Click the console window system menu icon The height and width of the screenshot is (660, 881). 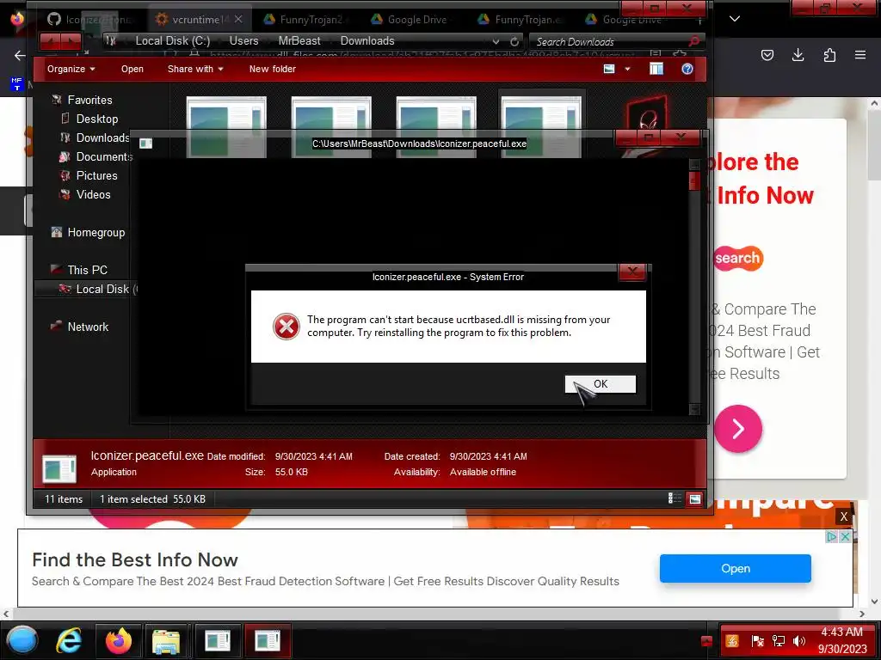[x=145, y=144]
